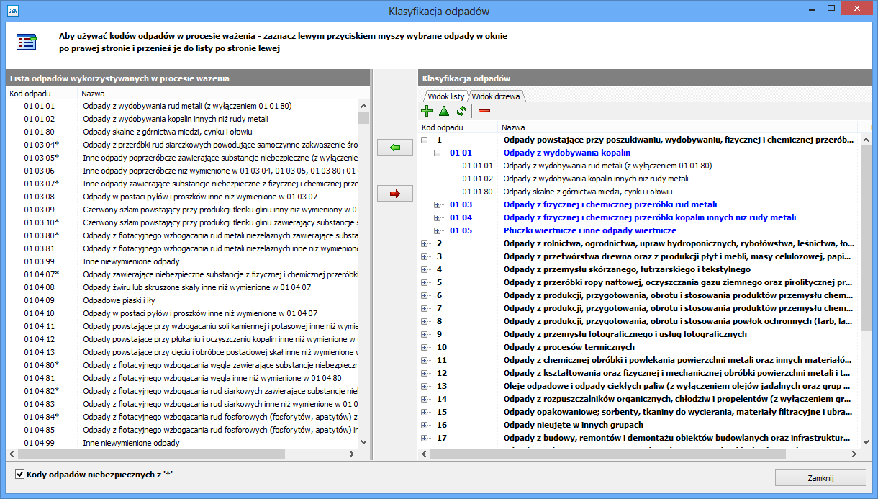Screen dimensions: 878x499
Task: Collapse the 01 01 tree branch
Action: pos(438,153)
